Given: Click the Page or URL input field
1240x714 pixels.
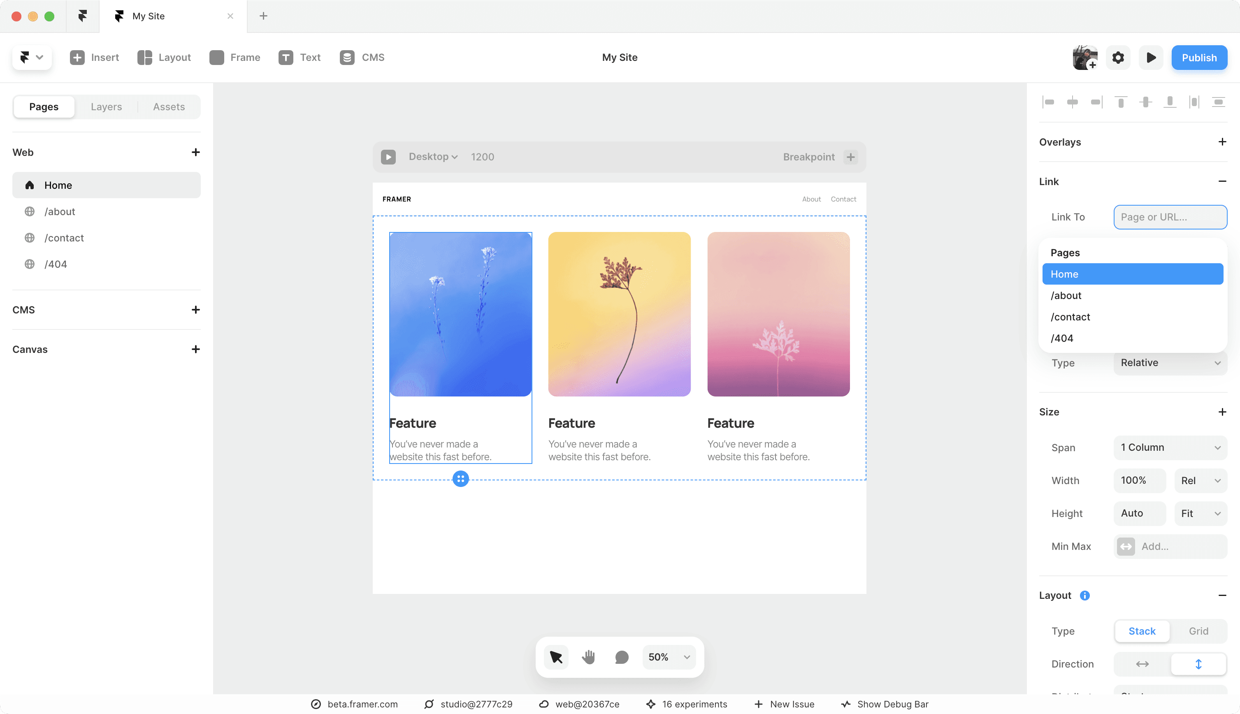Looking at the screenshot, I should 1170,217.
